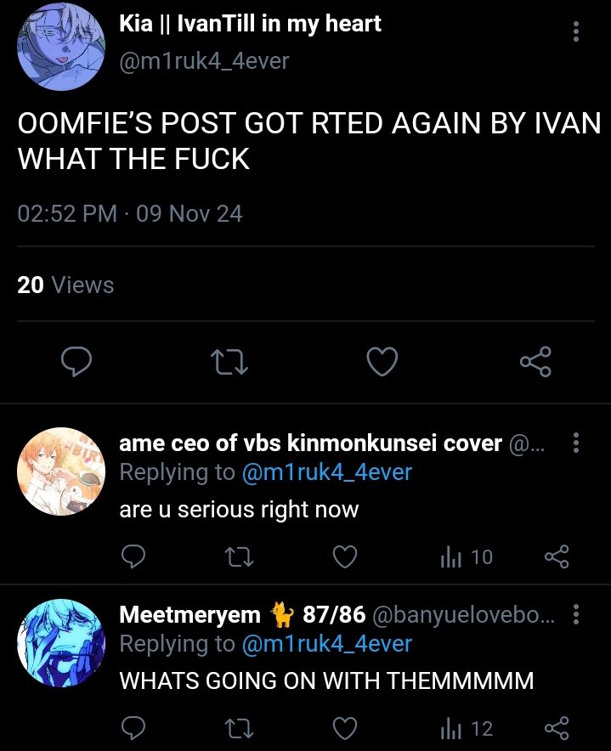The width and height of the screenshot is (611, 751).
Task: Open more options on ame's reply
Action: pyautogui.click(x=576, y=443)
